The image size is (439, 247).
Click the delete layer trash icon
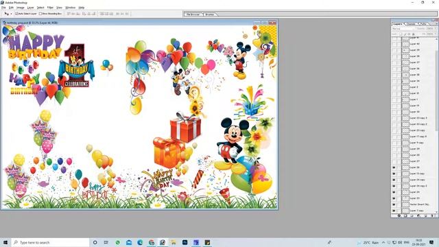(x=432, y=215)
